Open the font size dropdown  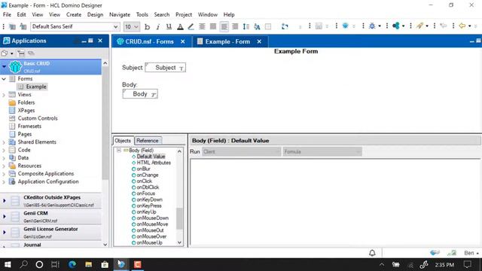(136, 27)
